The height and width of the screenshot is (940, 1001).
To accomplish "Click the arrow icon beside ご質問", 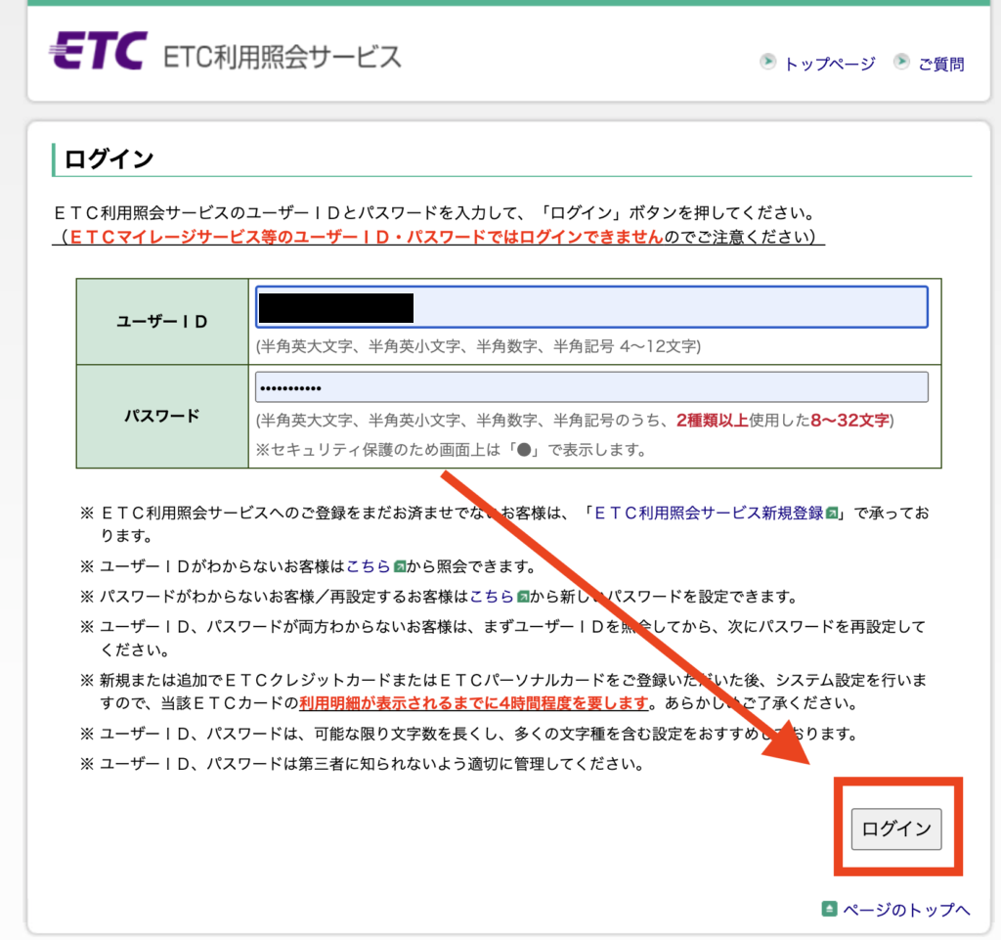I will click(900, 62).
